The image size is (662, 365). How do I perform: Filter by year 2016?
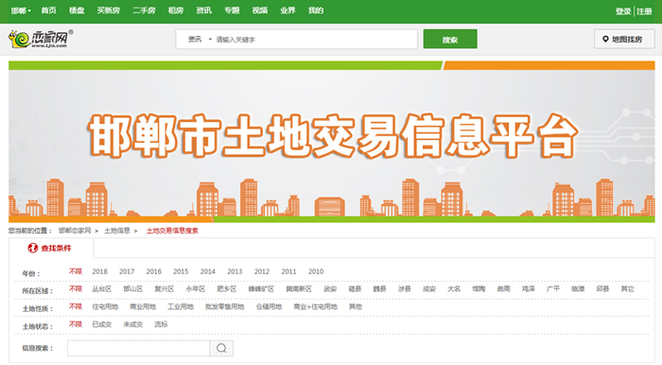(153, 271)
